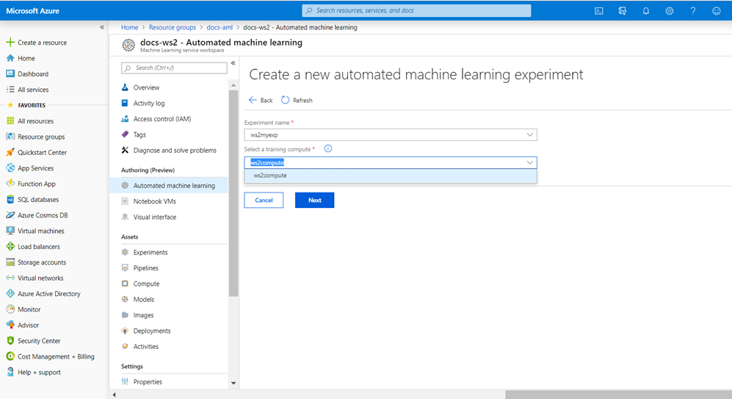Click the App Services globe icon
Image resolution: width=732 pixels, height=399 pixels.
coord(10,168)
